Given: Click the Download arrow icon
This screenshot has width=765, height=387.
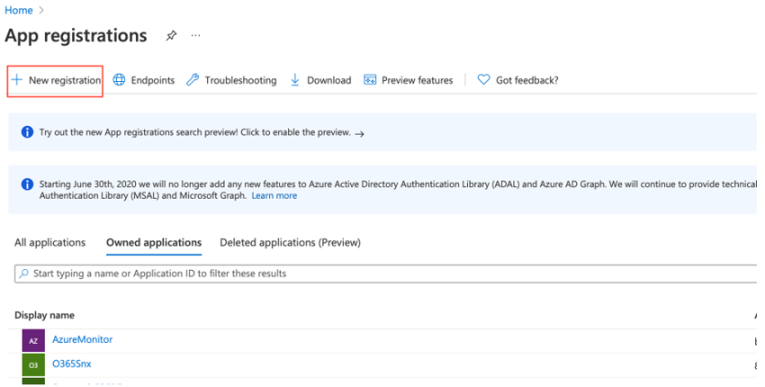Looking at the screenshot, I should [x=295, y=80].
